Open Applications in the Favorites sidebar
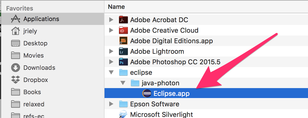 point(41,19)
